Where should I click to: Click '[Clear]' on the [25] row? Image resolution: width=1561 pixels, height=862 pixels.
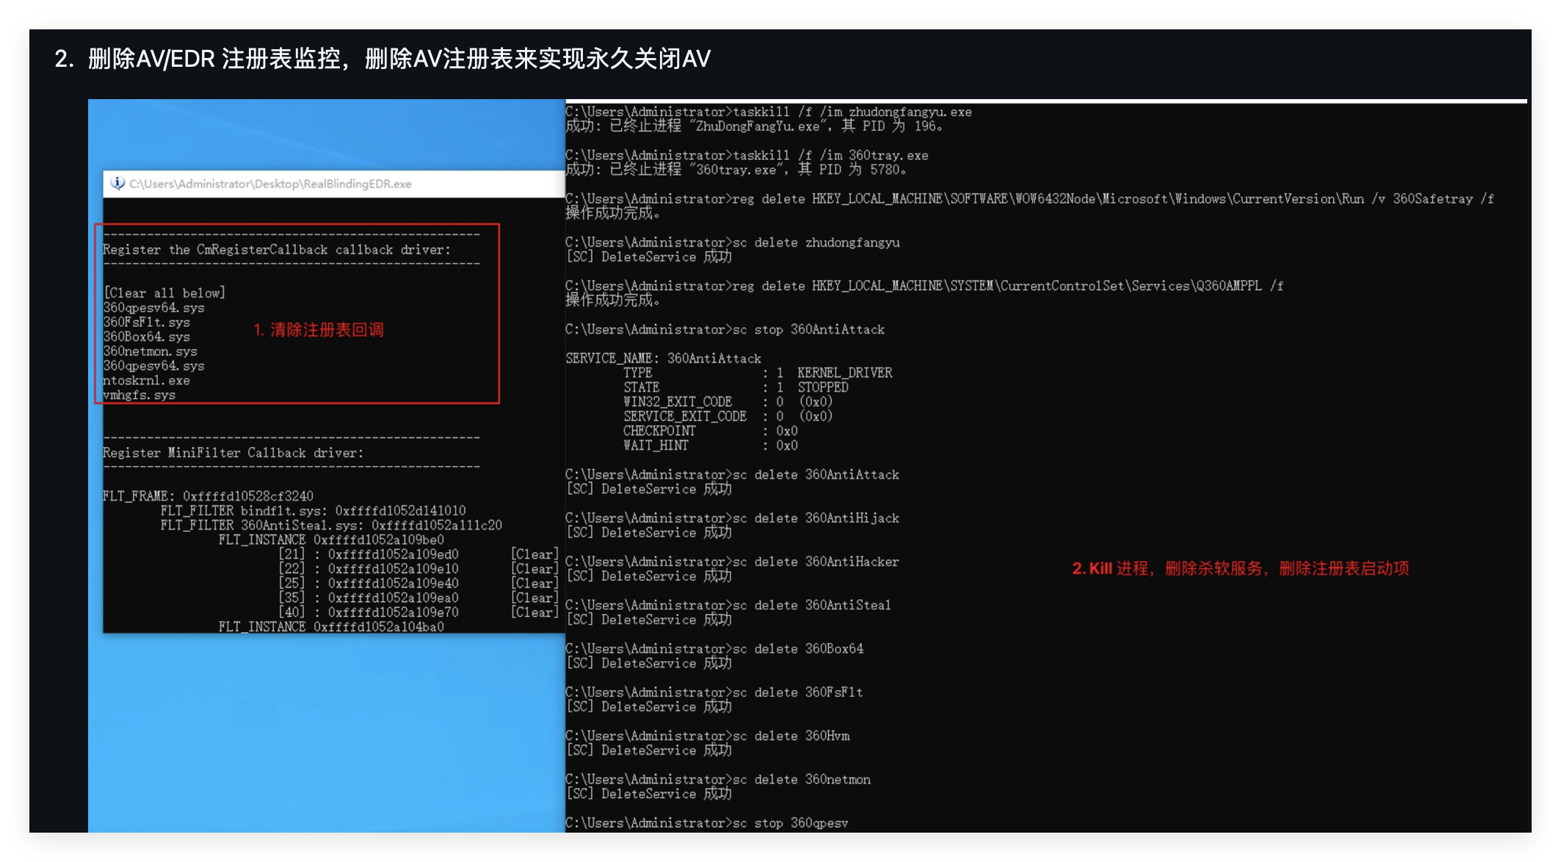535,584
